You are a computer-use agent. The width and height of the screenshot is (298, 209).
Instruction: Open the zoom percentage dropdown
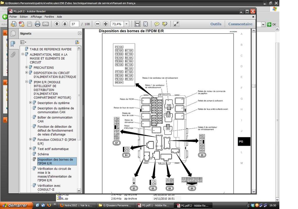[127, 24]
